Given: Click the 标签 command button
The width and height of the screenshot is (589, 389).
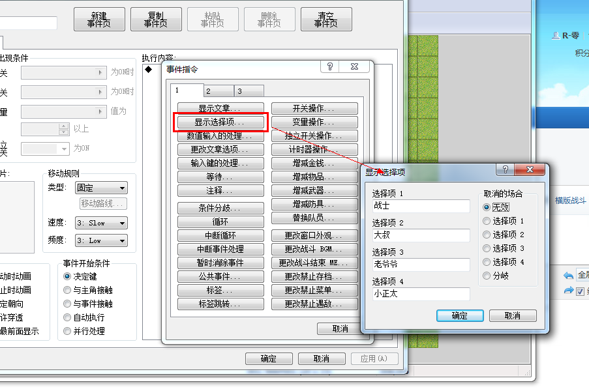Looking at the screenshot, I should (220, 290).
